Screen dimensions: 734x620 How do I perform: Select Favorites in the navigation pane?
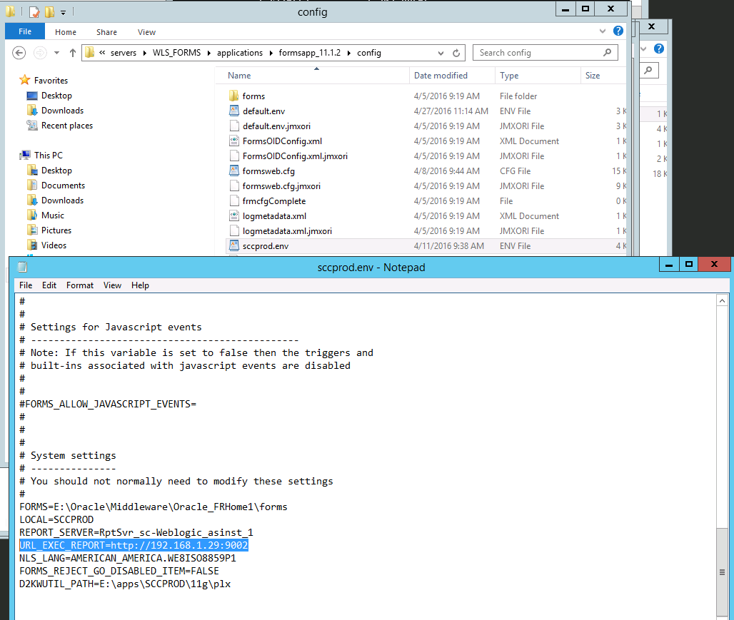[51, 81]
